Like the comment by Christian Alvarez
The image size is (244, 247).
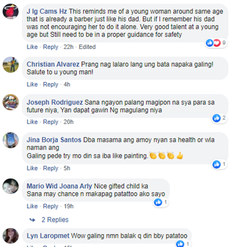32,84
